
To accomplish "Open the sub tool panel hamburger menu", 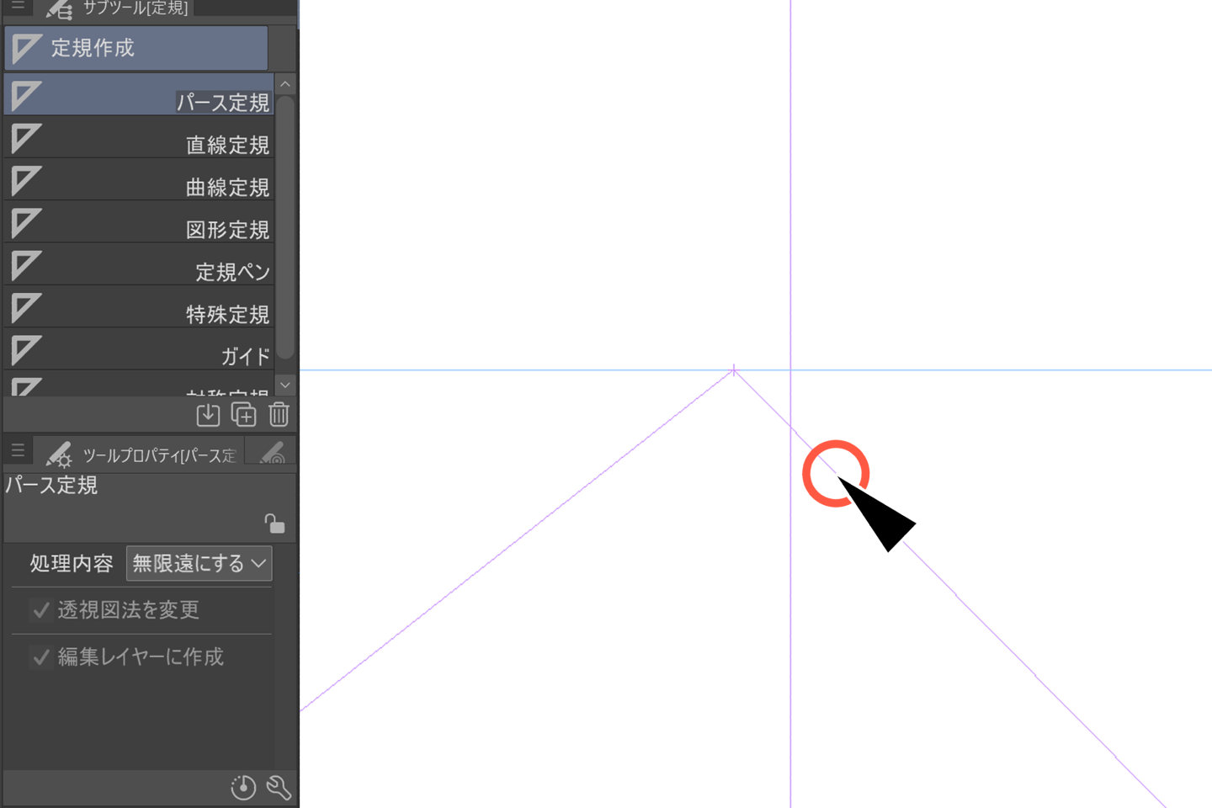I will [x=18, y=7].
